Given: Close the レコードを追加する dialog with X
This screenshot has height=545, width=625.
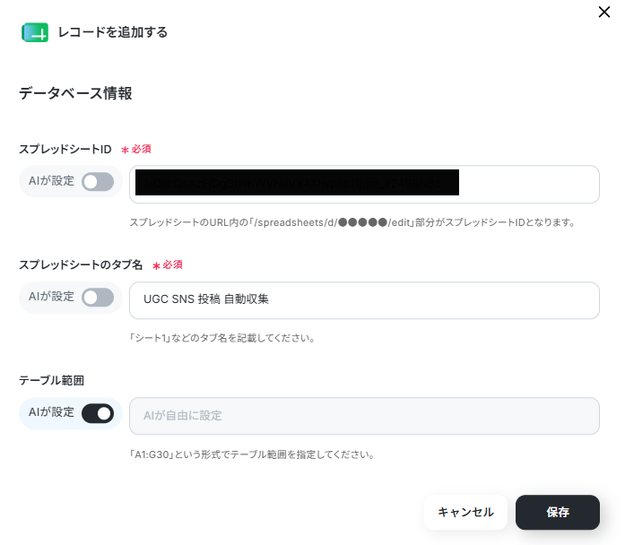Looking at the screenshot, I should pos(604,12).
